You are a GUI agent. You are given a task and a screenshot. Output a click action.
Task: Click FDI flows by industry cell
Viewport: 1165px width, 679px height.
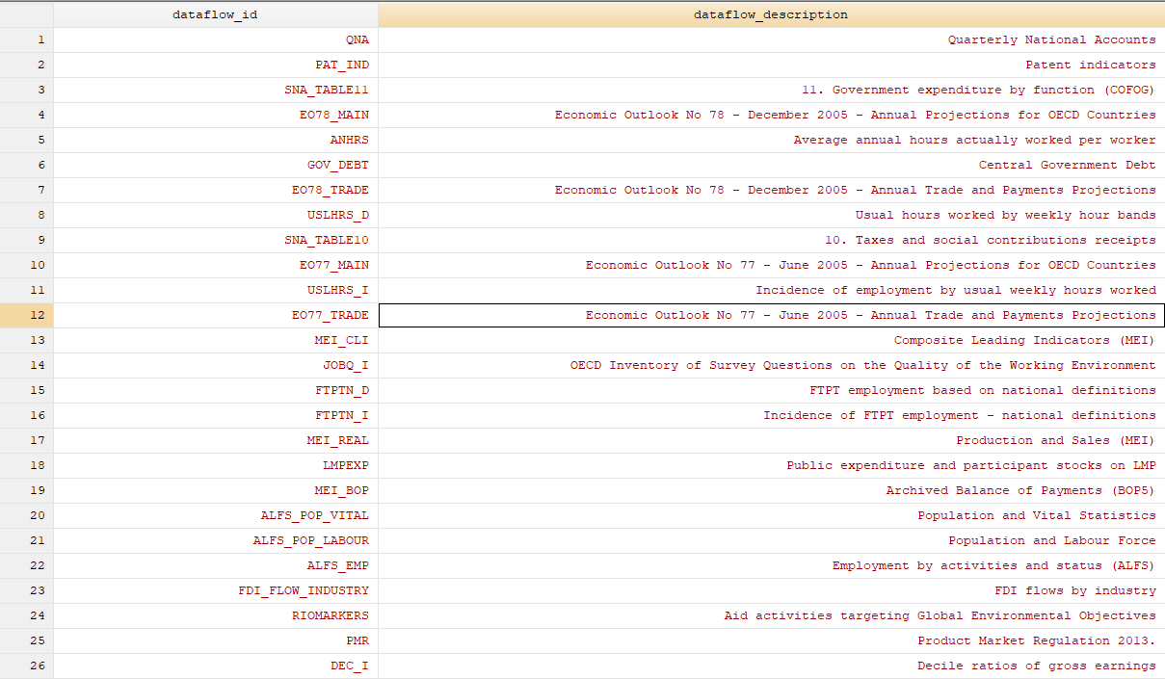click(x=771, y=590)
